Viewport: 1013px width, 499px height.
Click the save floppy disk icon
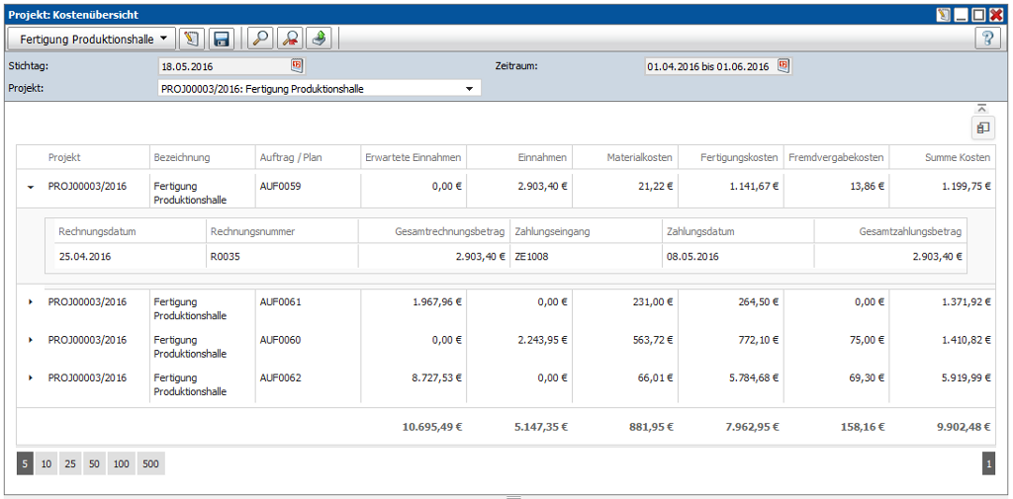(x=221, y=39)
